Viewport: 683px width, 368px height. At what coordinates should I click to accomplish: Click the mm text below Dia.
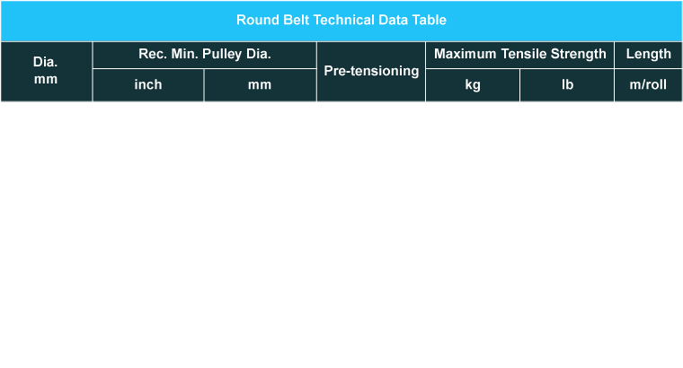tap(46, 79)
